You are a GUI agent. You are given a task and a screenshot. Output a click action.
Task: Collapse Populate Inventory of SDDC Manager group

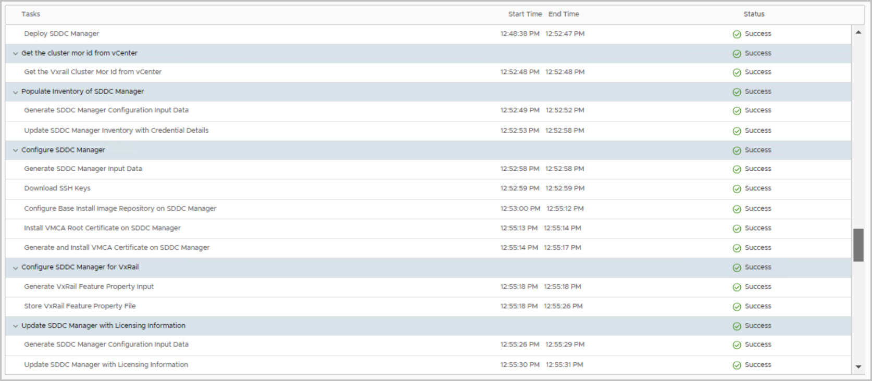[16, 92]
